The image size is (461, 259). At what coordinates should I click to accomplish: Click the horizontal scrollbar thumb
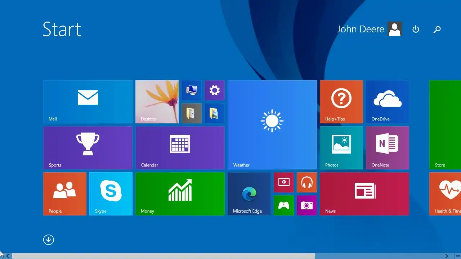tap(164, 256)
